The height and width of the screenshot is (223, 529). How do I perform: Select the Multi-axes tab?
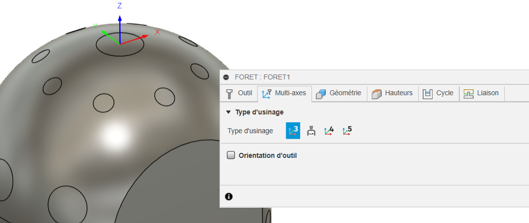click(x=284, y=93)
